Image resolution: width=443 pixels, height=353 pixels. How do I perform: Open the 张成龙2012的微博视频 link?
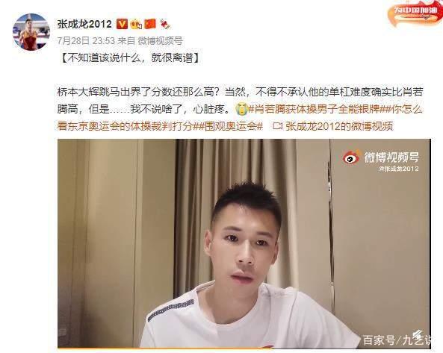(x=333, y=126)
